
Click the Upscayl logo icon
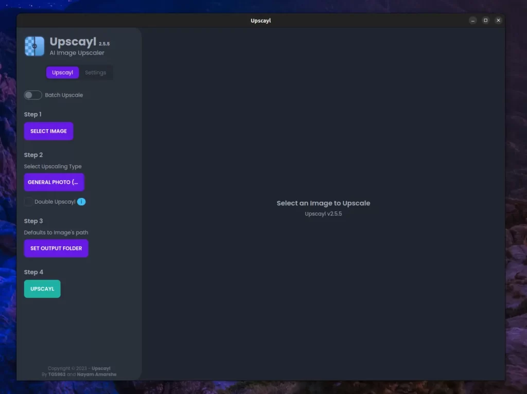(x=34, y=46)
